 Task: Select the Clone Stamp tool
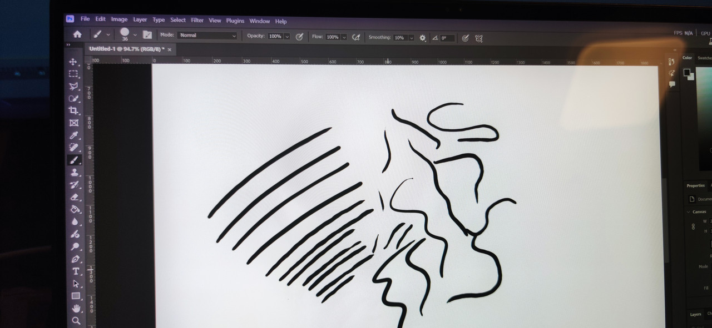coord(74,172)
